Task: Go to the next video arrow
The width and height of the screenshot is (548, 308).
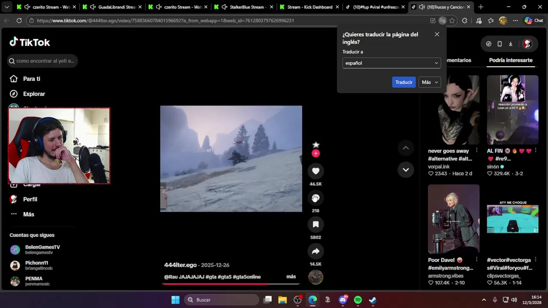Action: (x=405, y=170)
